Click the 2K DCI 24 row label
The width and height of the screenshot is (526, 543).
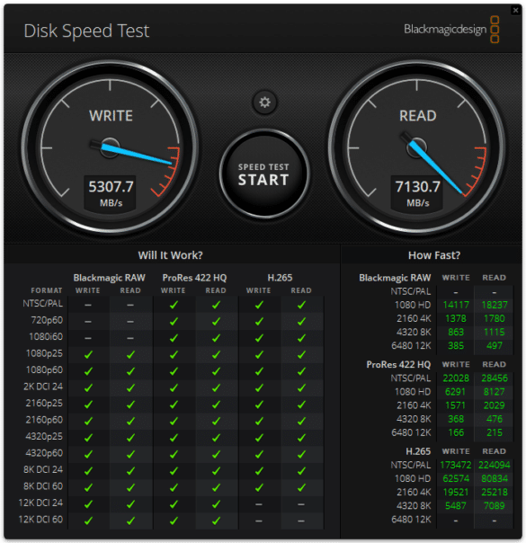(x=43, y=387)
